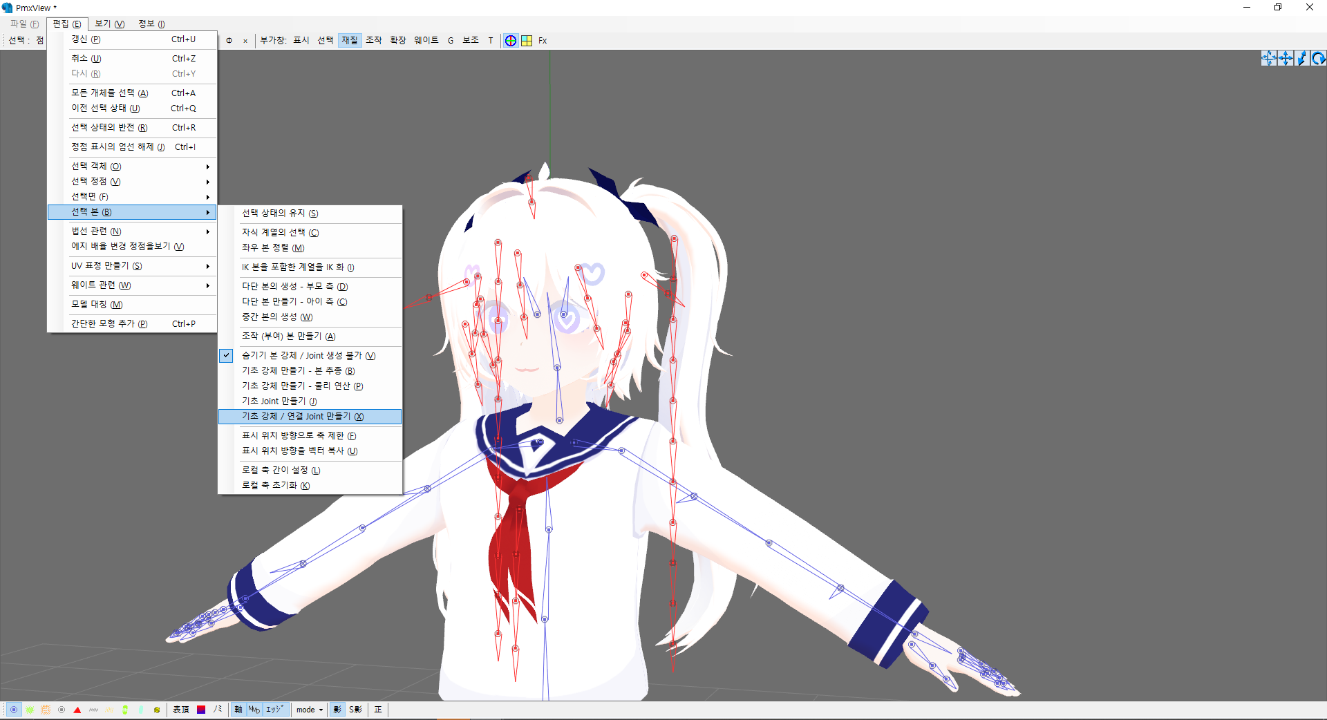Toggle the colored circle axis gizmo icon
The height and width of the screenshot is (720, 1327).
pos(511,41)
